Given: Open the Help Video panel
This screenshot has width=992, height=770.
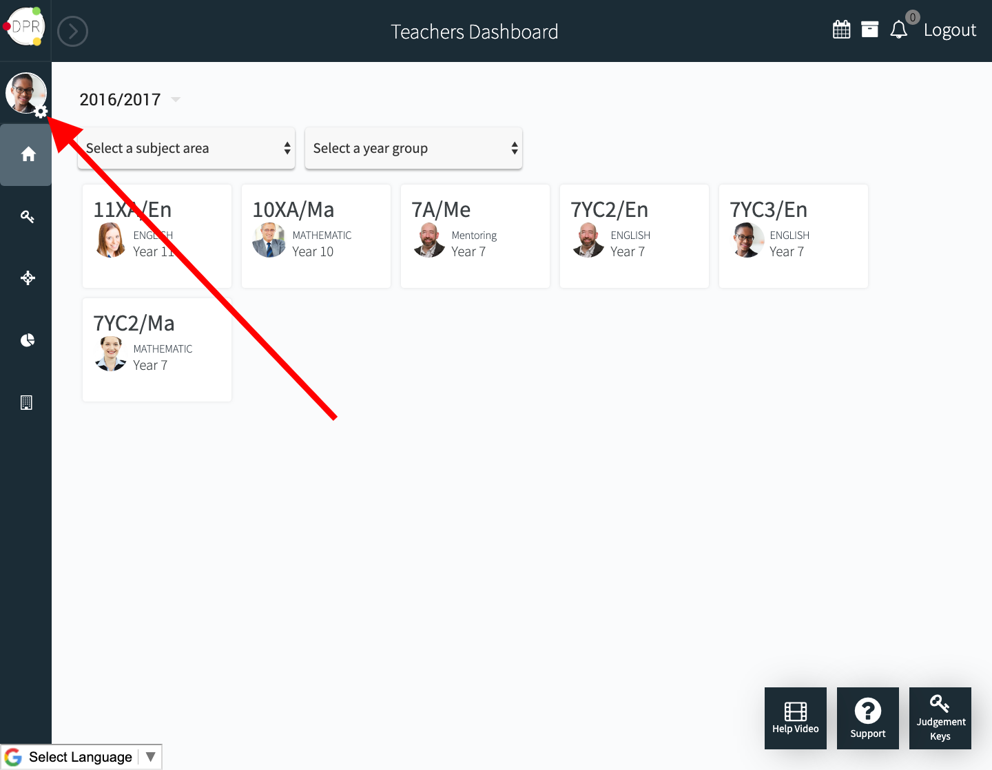Looking at the screenshot, I should (795, 718).
